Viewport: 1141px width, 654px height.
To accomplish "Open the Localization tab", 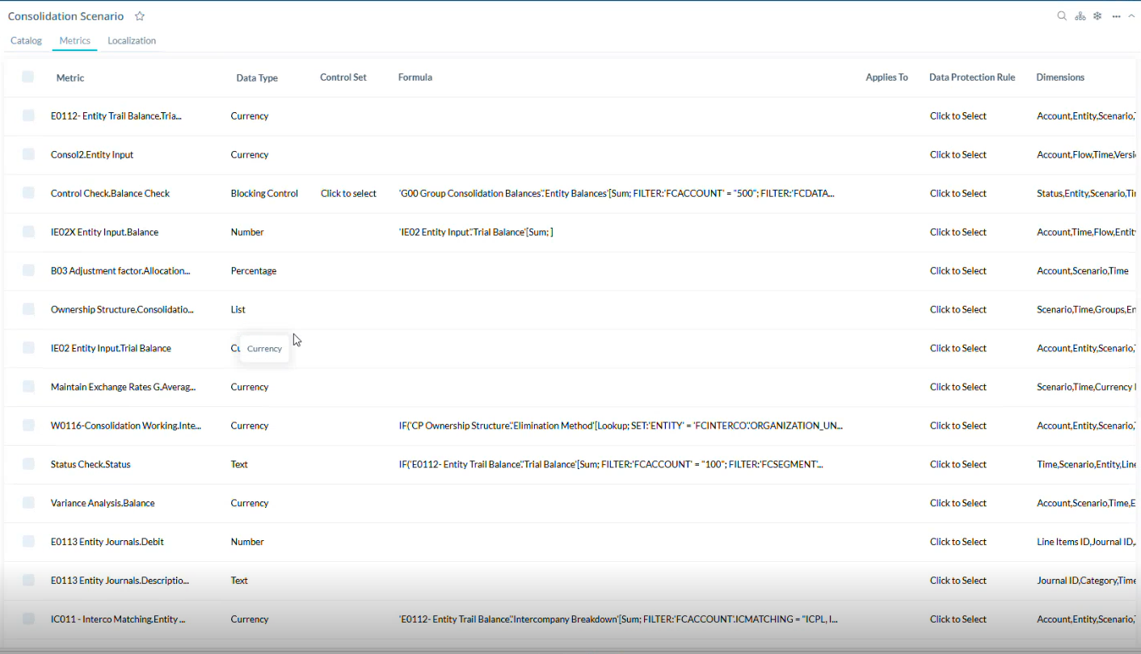I will point(131,40).
